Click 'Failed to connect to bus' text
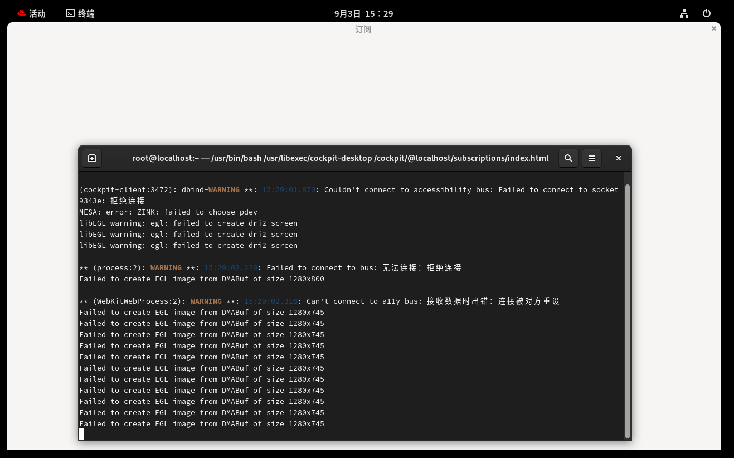 point(320,268)
